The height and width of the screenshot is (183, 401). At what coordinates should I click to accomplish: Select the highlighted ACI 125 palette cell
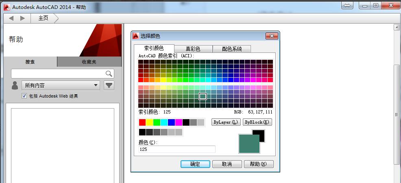coord(203,96)
